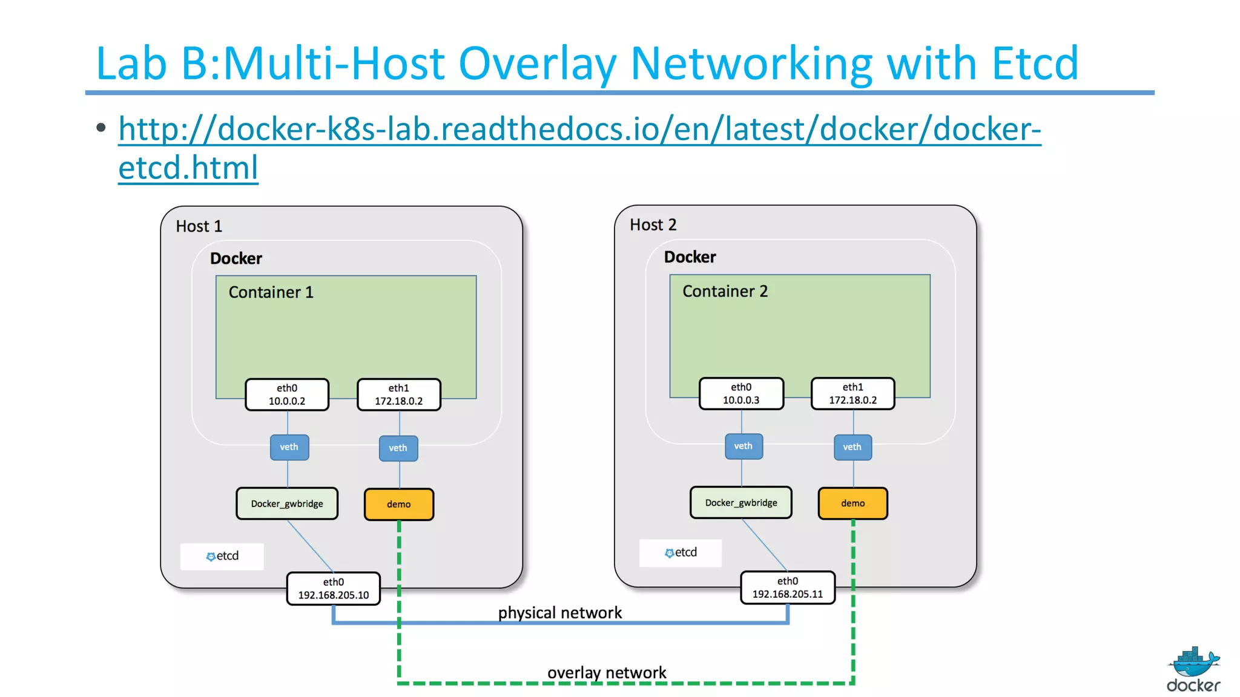1240x697 pixels.
Task: Select Docker_gwbridge box in Host 2
Action: tap(740, 502)
